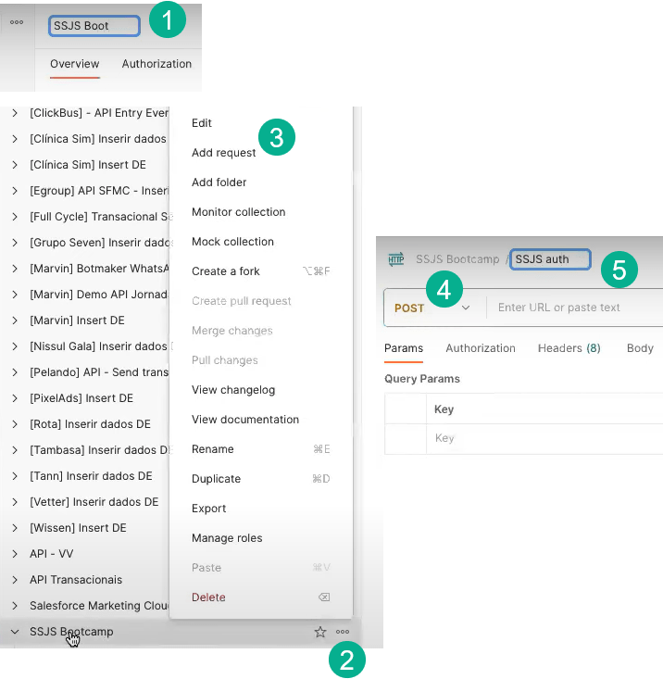663x679 pixels.
Task: Click the SSJS Bootcamp breadcrumb link
Action: [x=457, y=259]
